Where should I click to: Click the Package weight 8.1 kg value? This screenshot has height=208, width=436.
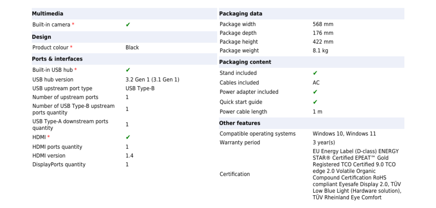pyautogui.click(x=320, y=51)
